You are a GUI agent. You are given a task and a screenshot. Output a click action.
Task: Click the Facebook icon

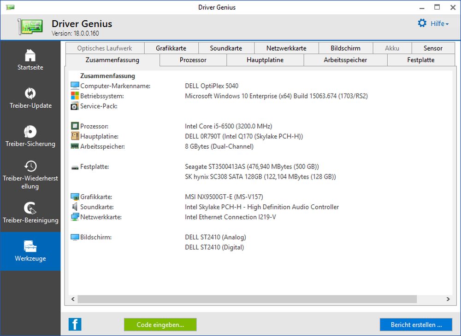75,324
